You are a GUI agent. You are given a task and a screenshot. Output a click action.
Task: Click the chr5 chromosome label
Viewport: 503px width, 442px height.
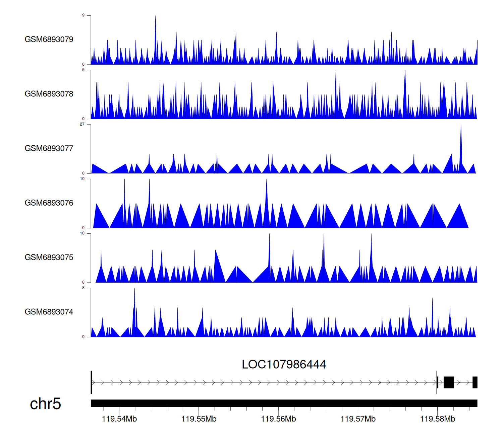click(x=45, y=404)
